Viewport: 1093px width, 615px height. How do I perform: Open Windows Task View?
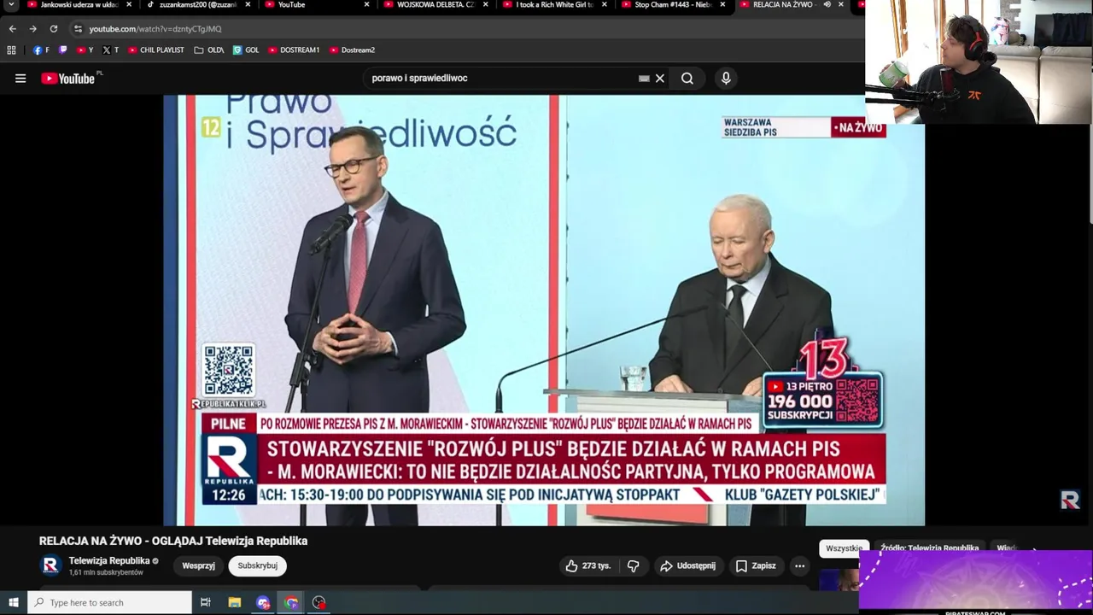(x=206, y=602)
